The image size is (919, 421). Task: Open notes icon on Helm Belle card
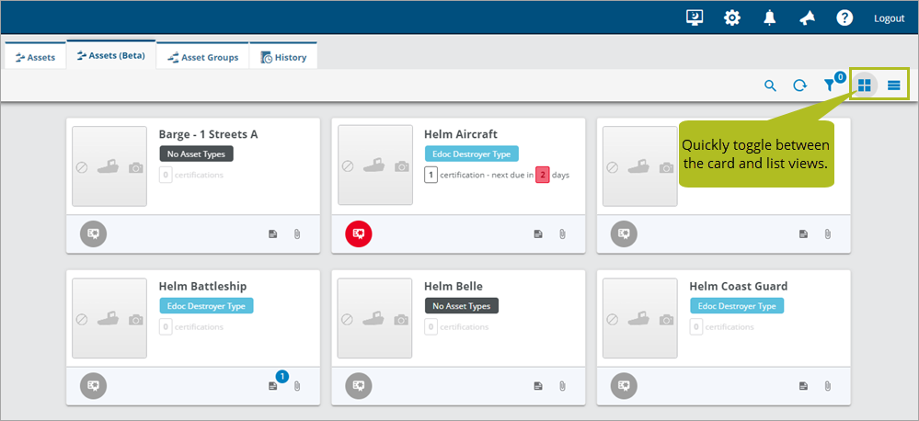click(538, 386)
